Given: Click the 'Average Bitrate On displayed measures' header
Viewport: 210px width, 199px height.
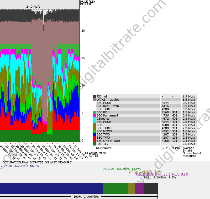Looking at the screenshot, I should point(192,152).
